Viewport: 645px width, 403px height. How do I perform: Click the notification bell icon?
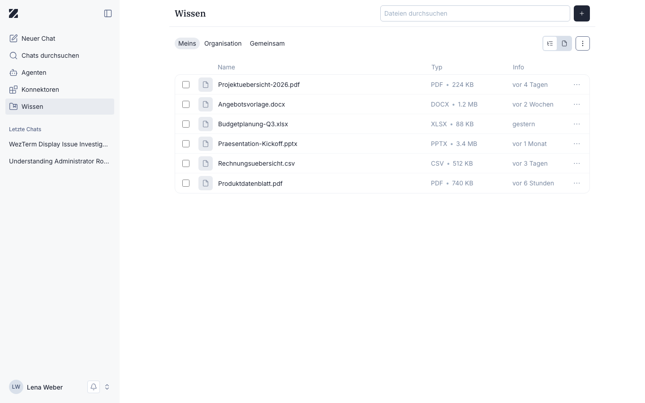pos(94,387)
